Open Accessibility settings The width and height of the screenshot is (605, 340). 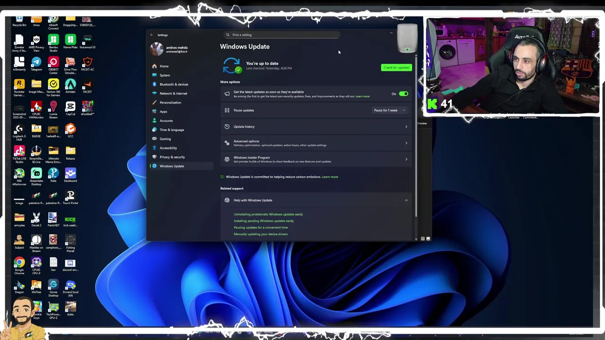[181, 148]
